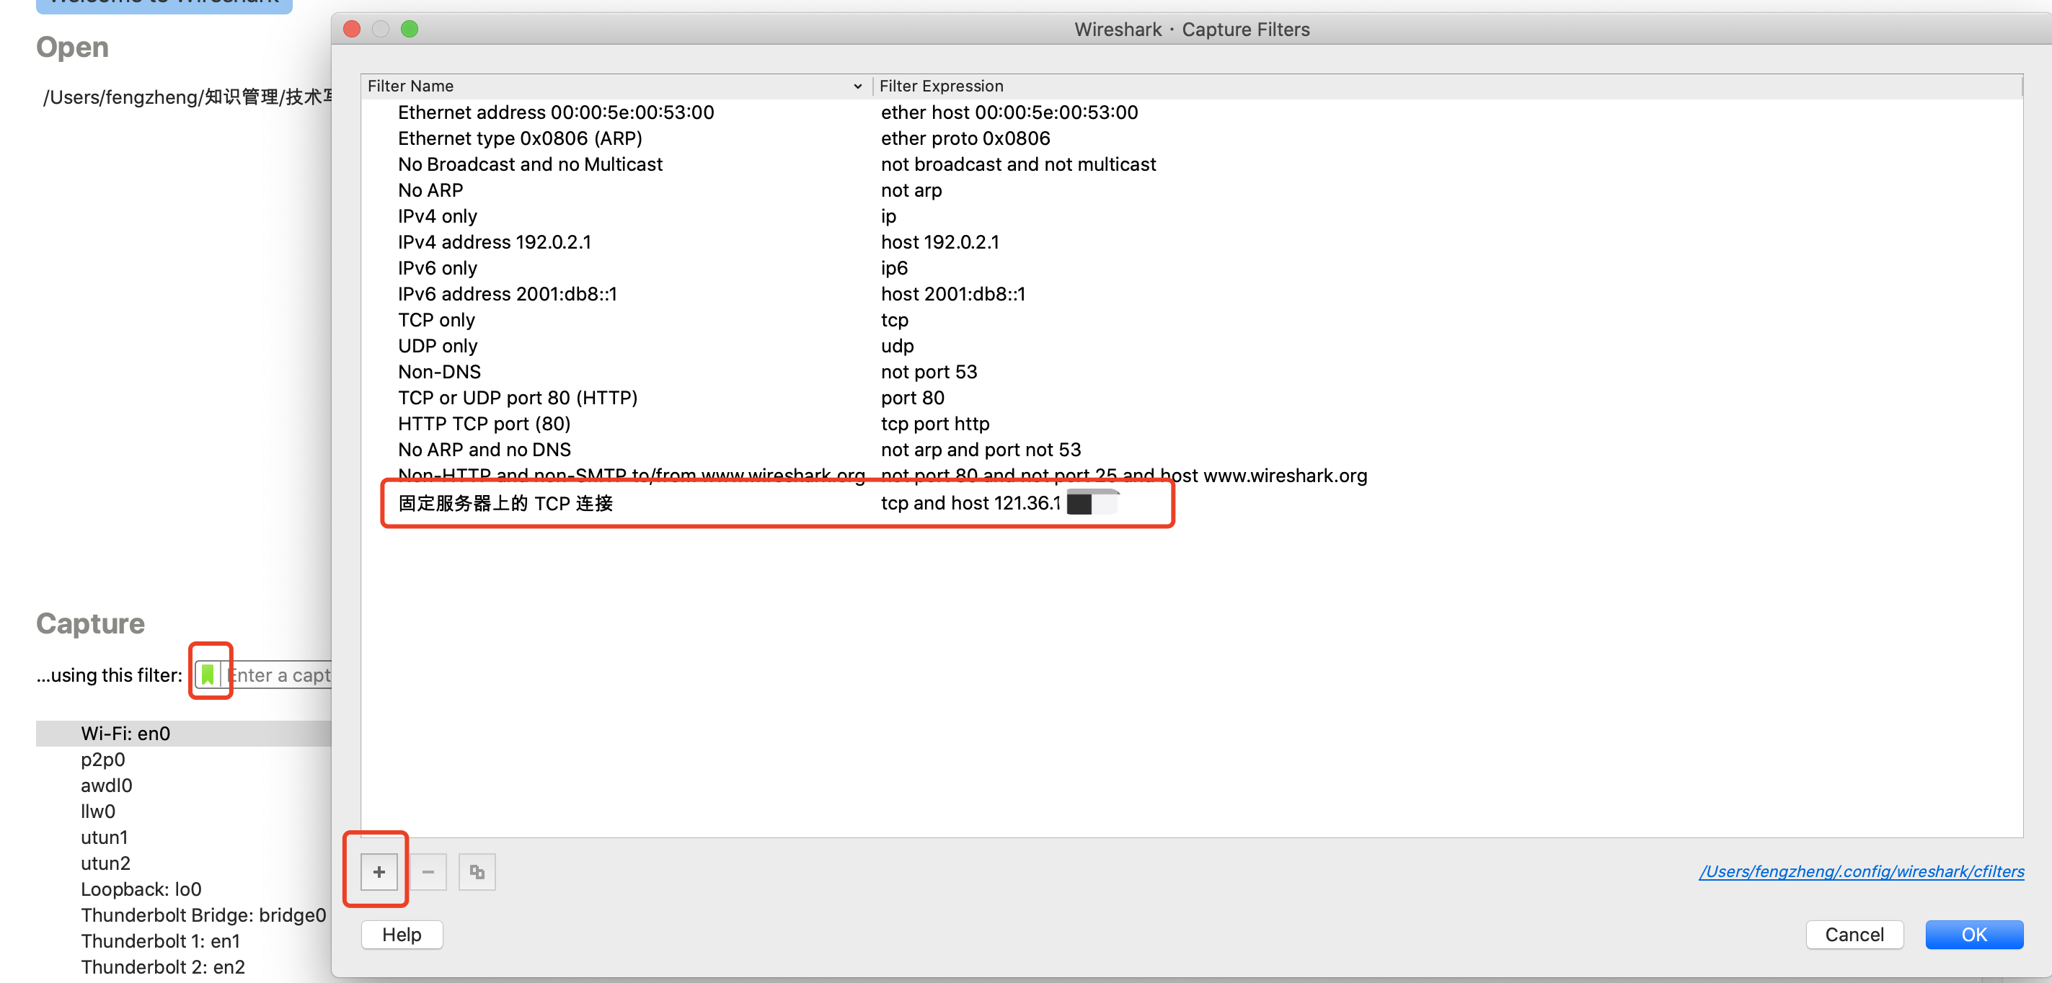Click expression 'not broadcast and not multicast'
Image resolution: width=2052 pixels, height=983 pixels.
tap(1018, 164)
